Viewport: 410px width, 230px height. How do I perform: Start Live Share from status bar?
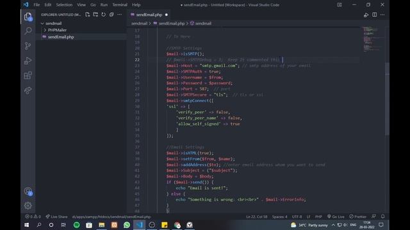pos(57,217)
